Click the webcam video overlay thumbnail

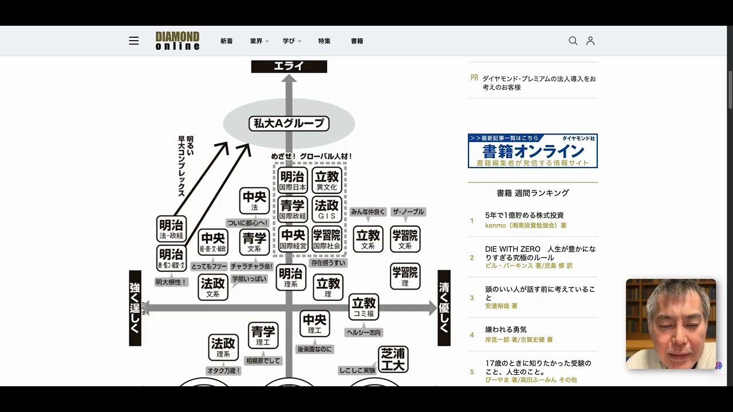click(x=671, y=324)
